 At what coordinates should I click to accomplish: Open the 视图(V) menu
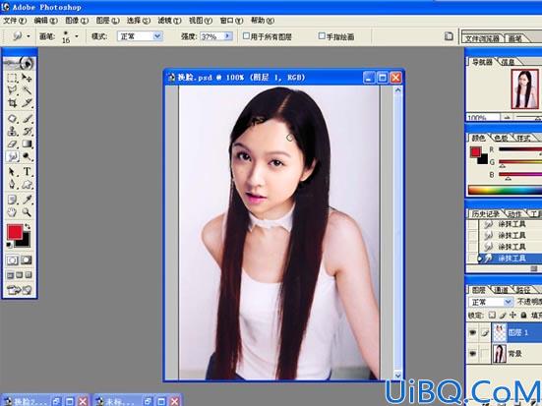[200, 21]
